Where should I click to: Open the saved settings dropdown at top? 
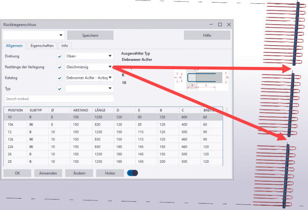(x=34, y=35)
